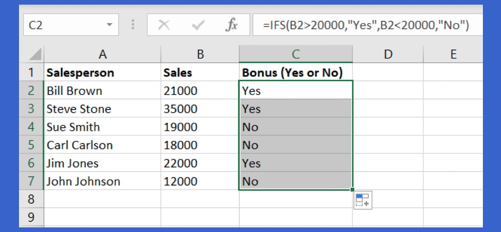Select row 5 header
501x232 pixels.
pyautogui.click(x=32, y=145)
